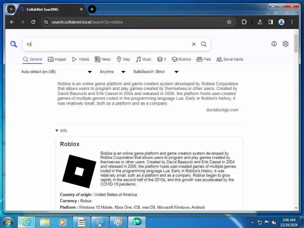Open the Anytime time range dropdown
The height and width of the screenshot is (228, 304).
click(113, 72)
